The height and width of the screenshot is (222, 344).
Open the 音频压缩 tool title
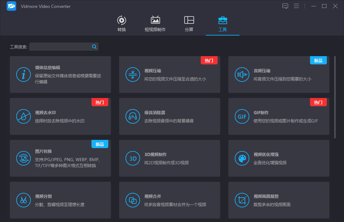click(262, 71)
